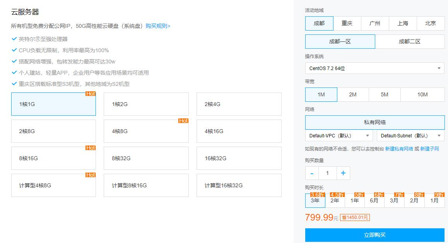Switch region to 广州
This screenshot has height=243, width=448.
click(375, 24)
